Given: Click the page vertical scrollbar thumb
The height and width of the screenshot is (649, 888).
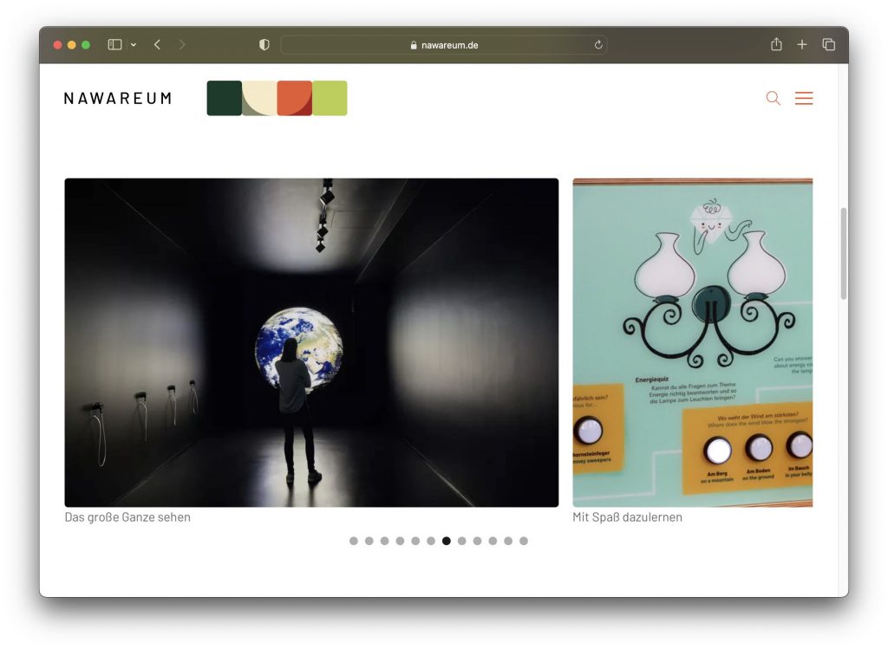Looking at the screenshot, I should pos(844,253).
